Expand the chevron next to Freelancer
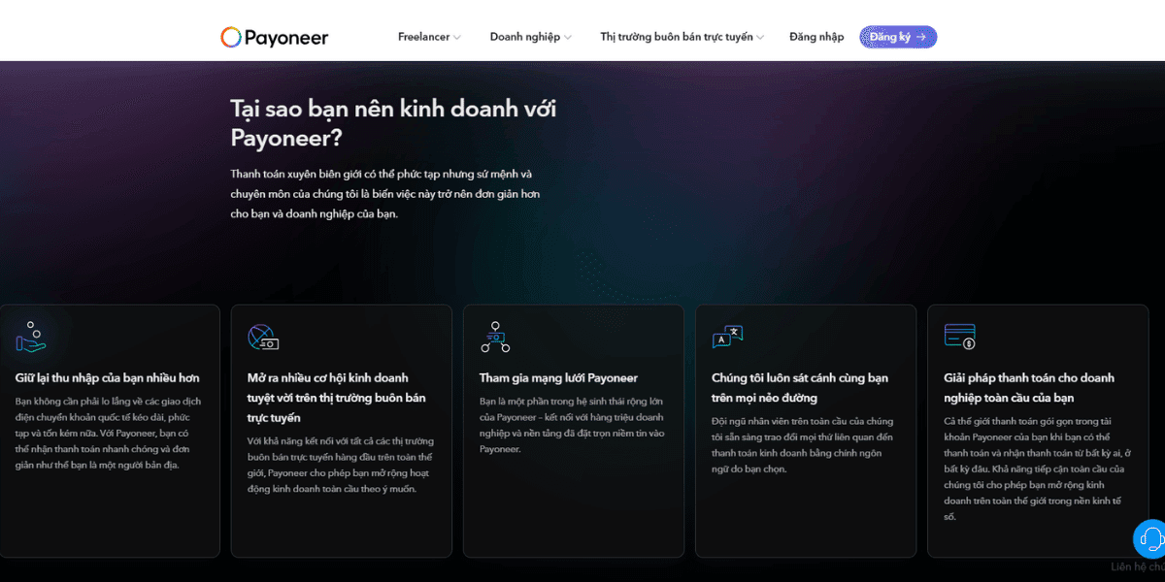Viewport: 1165px width, 582px height. click(x=457, y=38)
